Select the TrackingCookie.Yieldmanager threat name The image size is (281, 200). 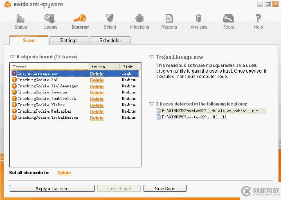tap(48, 86)
